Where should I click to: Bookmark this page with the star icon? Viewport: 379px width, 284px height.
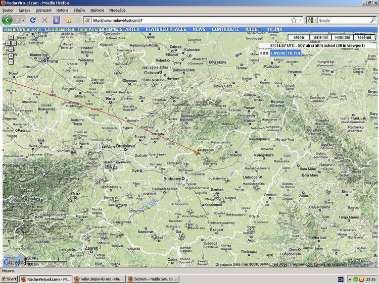(x=294, y=20)
